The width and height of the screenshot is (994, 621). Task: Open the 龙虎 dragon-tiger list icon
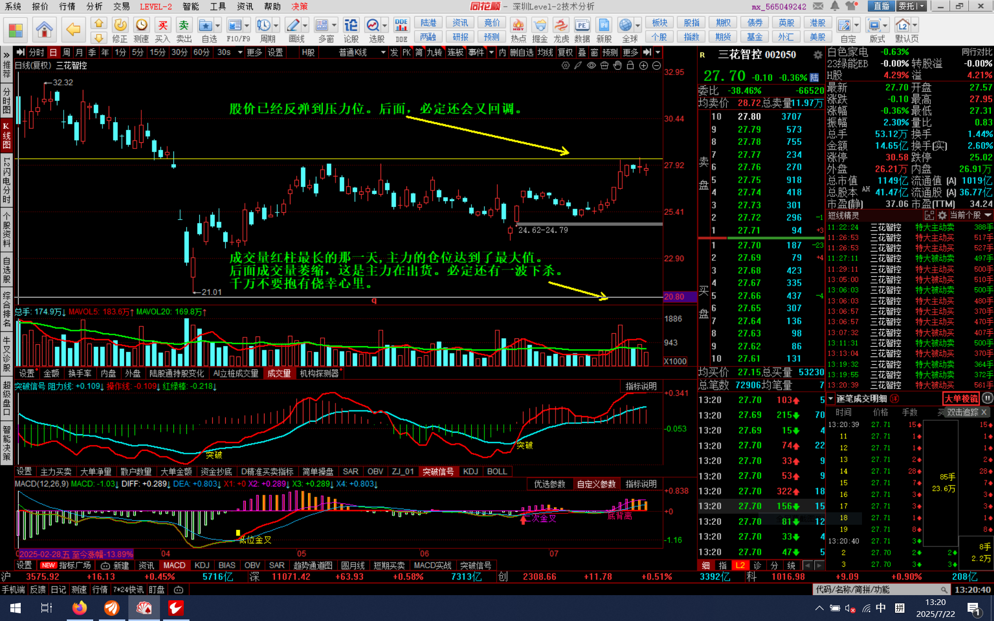coord(561,31)
